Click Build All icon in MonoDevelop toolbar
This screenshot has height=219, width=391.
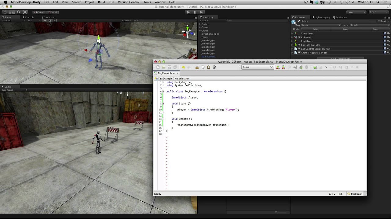pos(278,67)
